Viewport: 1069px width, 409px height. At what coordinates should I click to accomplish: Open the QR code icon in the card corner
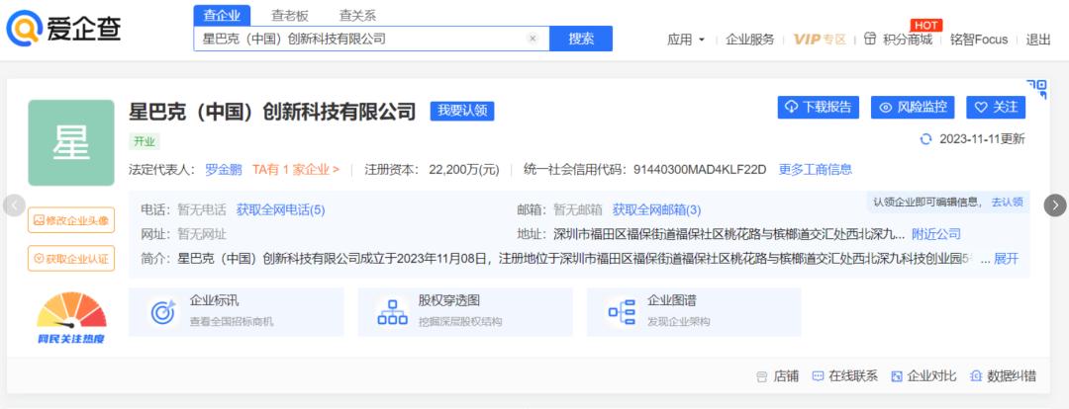(1036, 89)
